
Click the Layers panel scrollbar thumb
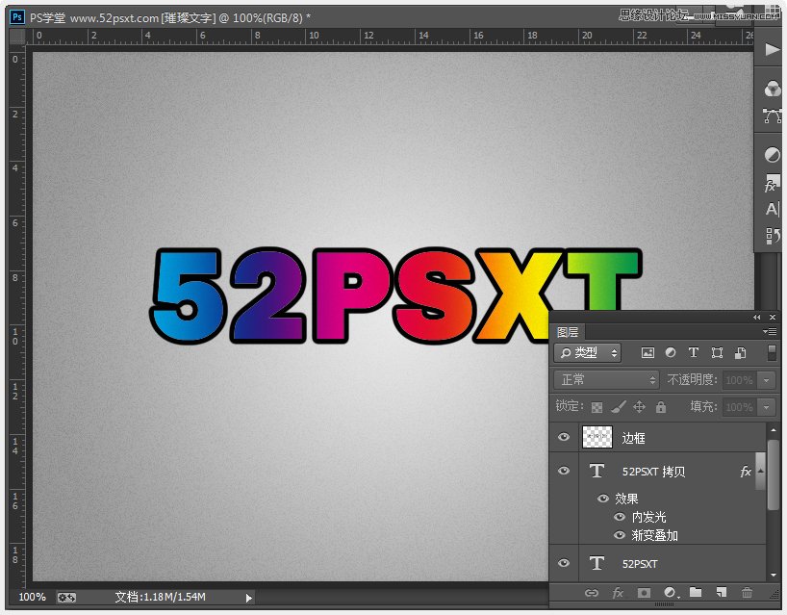point(773,474)
